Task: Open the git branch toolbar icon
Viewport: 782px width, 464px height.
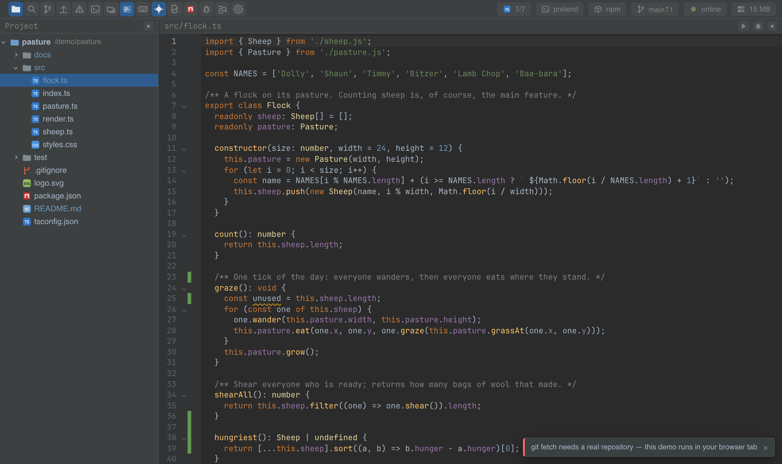Action: (x=48, y=9)
